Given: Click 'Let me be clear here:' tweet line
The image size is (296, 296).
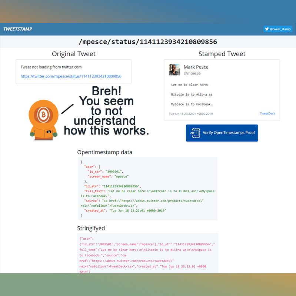Looking at the screenshot, I should [x=190, y=85].
